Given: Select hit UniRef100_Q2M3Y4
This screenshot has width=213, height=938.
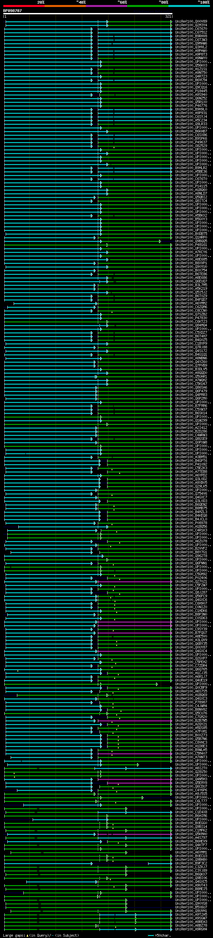Looking at the screenshot, I should 191,25.
